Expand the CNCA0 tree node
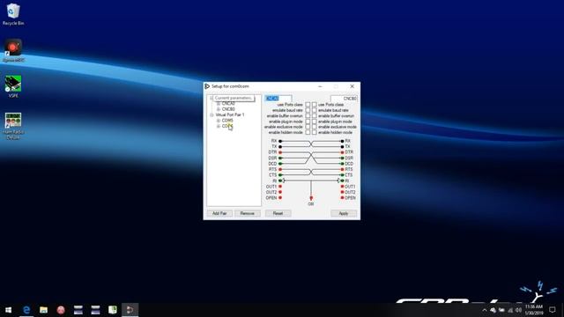The width and height of the screenshot is (564, 317). point(219,104)
